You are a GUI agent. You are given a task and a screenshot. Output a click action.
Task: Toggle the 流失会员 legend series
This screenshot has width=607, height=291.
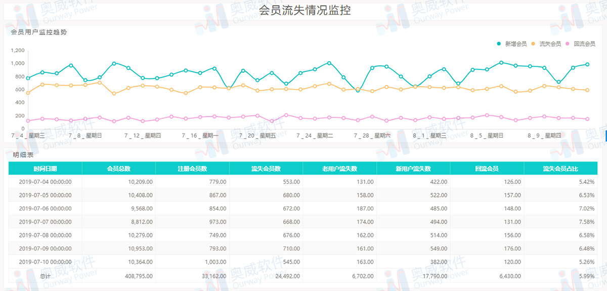coord(546,44)
